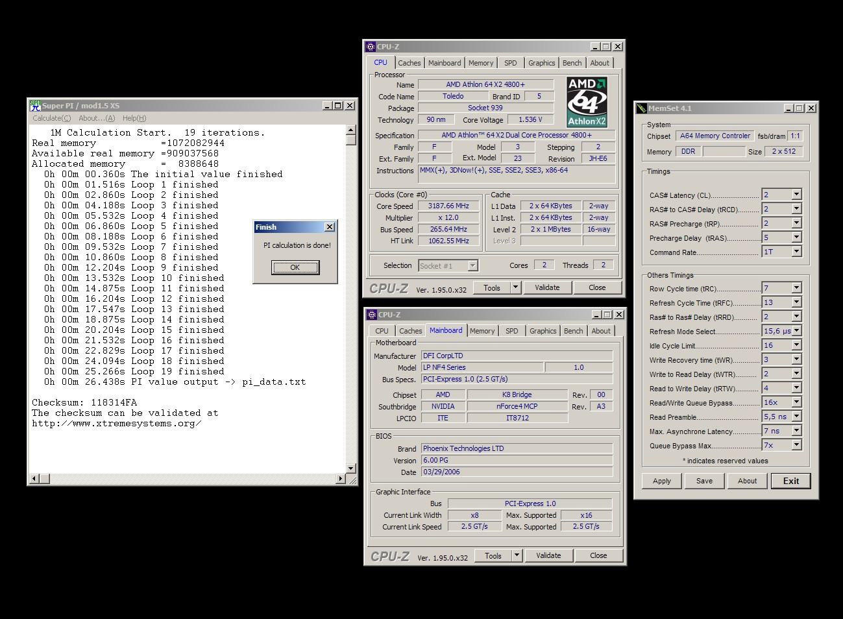Switch to CPU tab in lower CPU-Z
Image resolution: width=843 pixels, height=619 pixels.
(382, 331)
